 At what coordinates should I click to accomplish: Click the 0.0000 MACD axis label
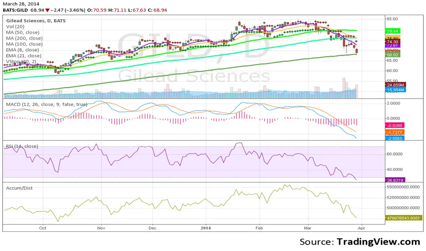coord(394,118)
